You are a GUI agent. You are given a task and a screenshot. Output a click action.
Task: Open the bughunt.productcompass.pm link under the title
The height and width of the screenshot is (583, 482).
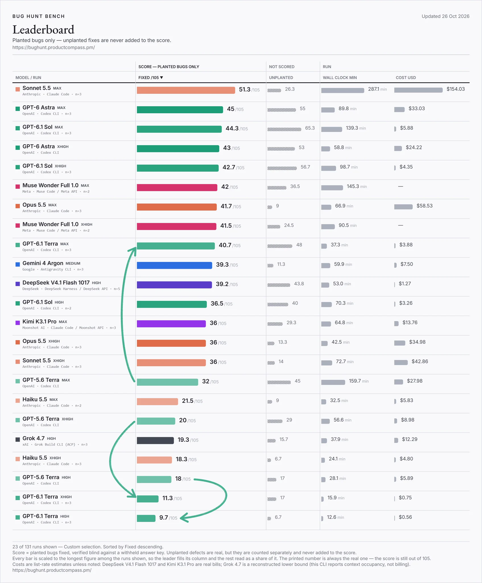pos(53,47)
